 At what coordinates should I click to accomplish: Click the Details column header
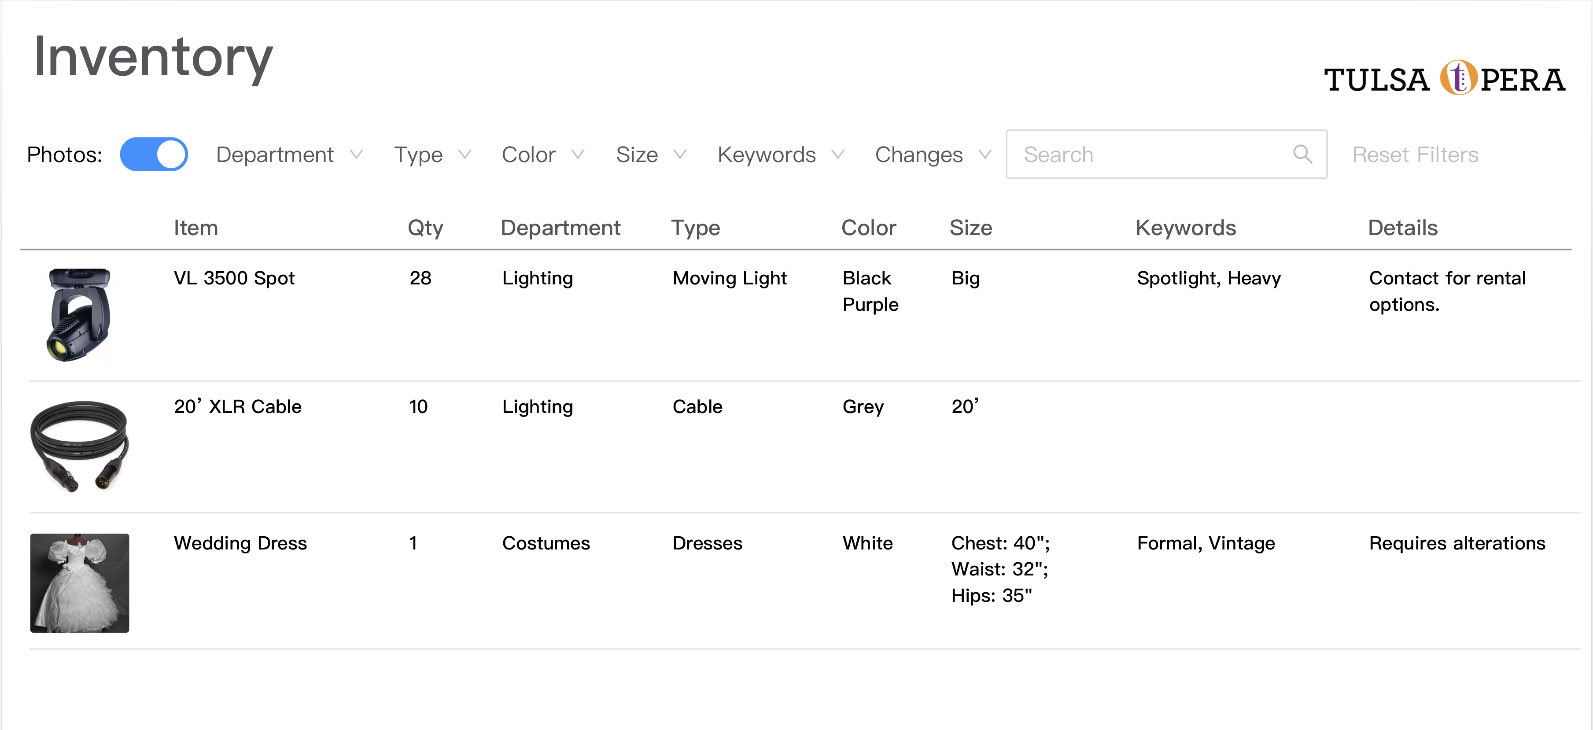point(1402,228)
